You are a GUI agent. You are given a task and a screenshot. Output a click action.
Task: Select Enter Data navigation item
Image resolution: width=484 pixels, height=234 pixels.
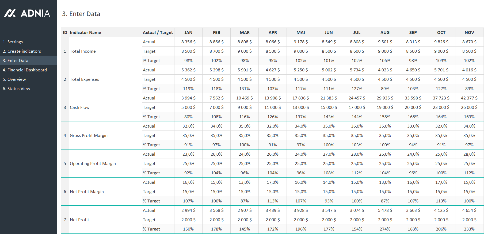[x=16, y=61]
